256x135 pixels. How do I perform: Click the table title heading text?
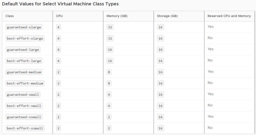[x=60, y=4]
